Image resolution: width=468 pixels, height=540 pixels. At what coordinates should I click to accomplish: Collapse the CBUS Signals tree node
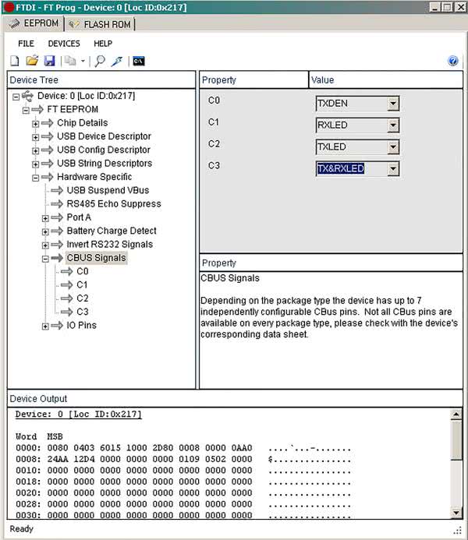tap(45, 258)
